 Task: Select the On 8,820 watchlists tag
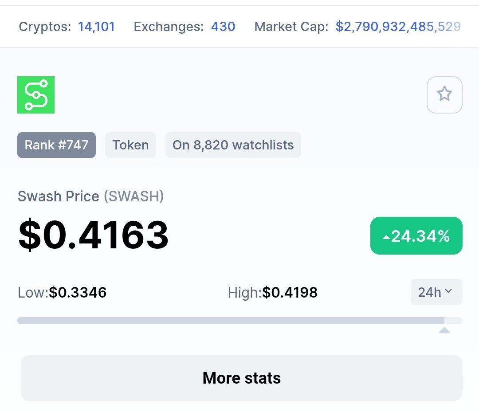coord(233,145)
